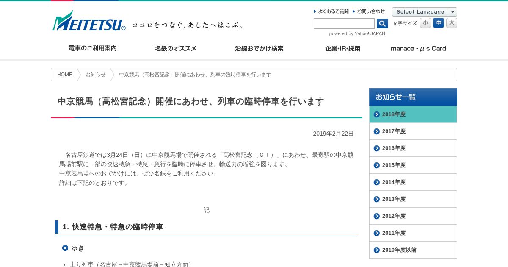This screenshot has width=508, height=267.
Task: Click the 記 centered text
Action: [x=207, y=210]
